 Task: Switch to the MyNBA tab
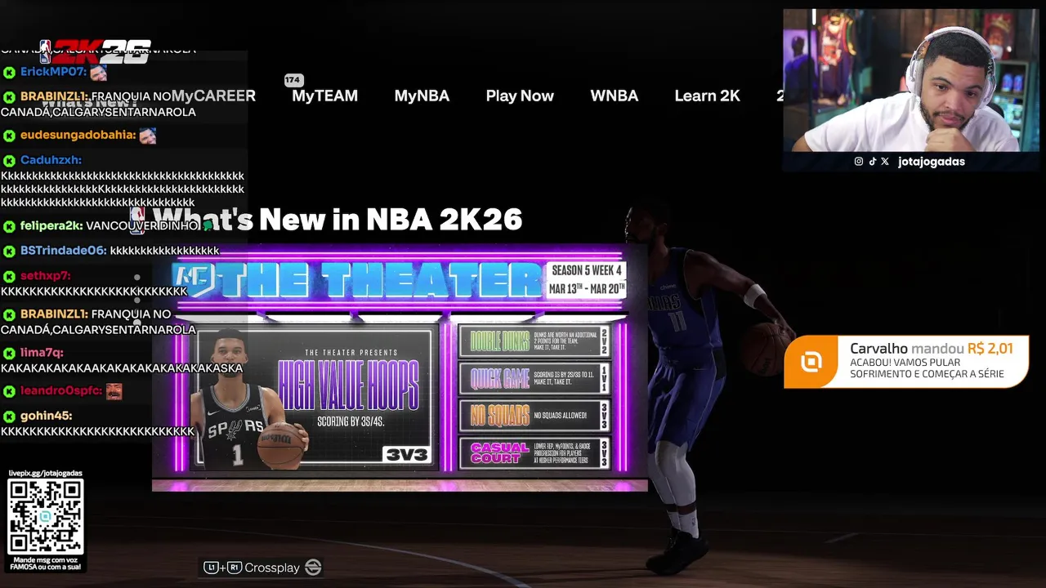coord(422,96)
